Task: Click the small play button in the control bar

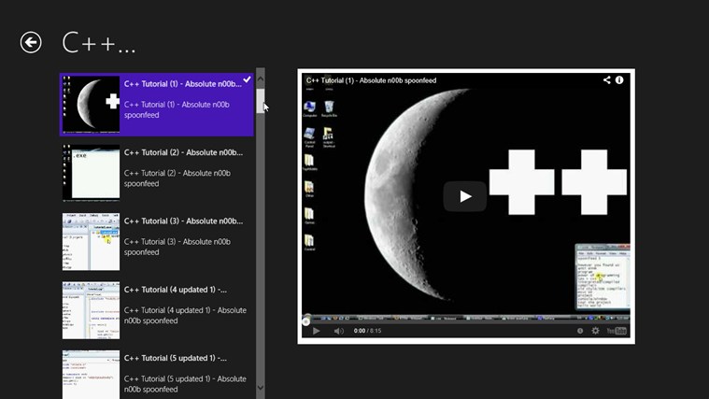Action: click(x=316, y=331)
